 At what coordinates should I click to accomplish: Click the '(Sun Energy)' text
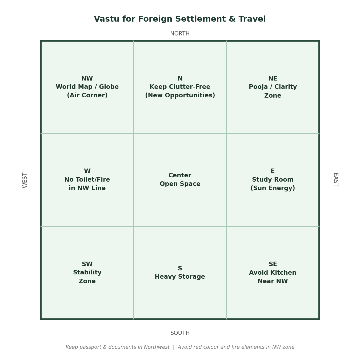tap(273, 188)
